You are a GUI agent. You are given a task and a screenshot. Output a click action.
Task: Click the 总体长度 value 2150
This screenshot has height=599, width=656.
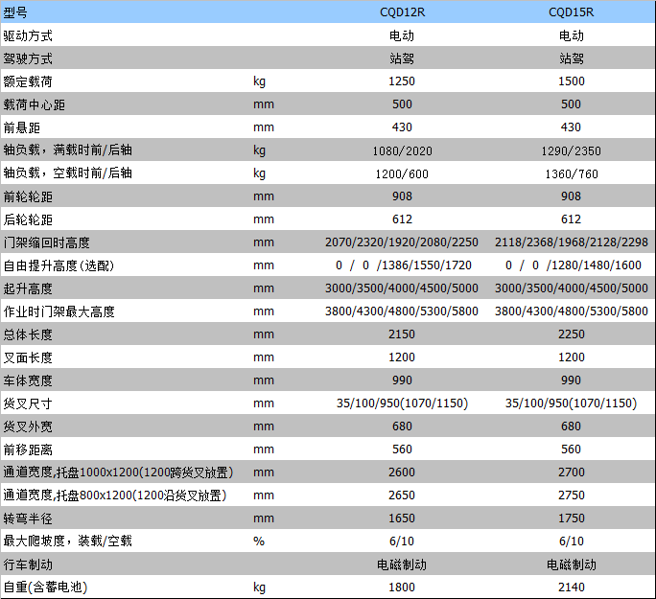click(402, 334)
